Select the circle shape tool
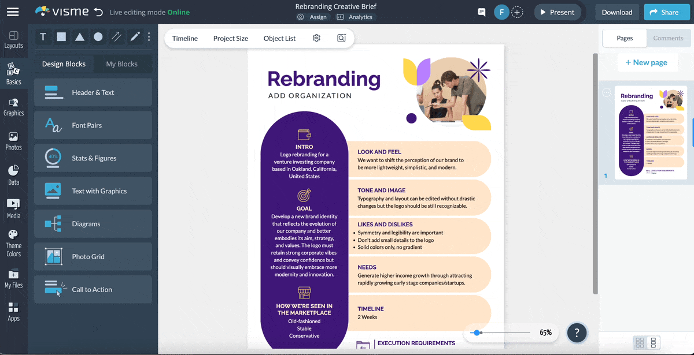Viewport: 694px width, 355px height. pos(98,37)
